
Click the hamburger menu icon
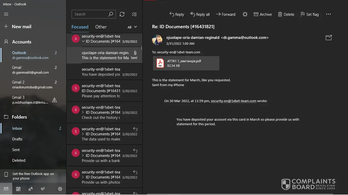tap(6, 14)
